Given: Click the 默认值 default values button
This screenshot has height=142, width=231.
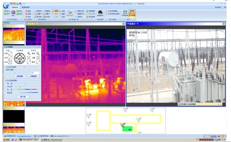Looking at the screenshot, I should pyautogui.click(x=23, y=97).
